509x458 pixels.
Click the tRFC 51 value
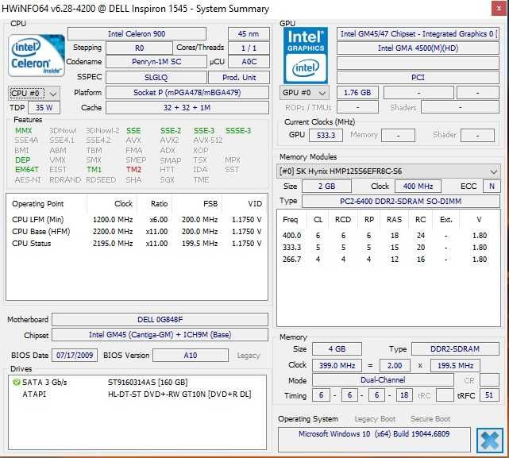[489, 395]
